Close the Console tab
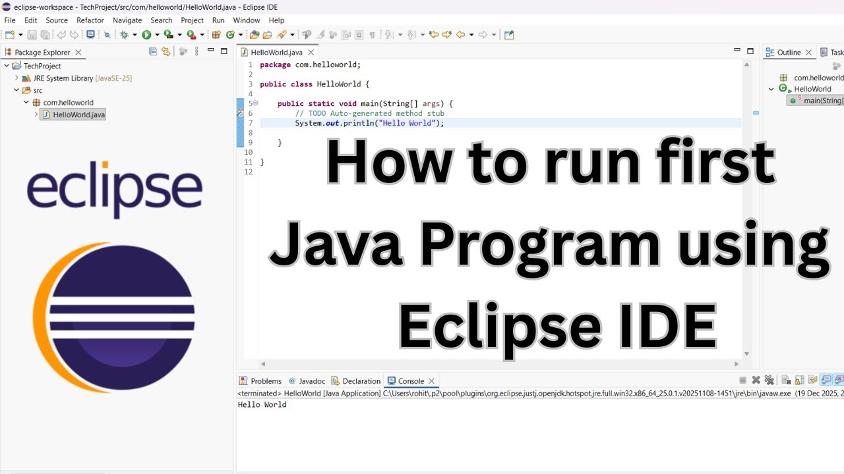 pos(432,381)
